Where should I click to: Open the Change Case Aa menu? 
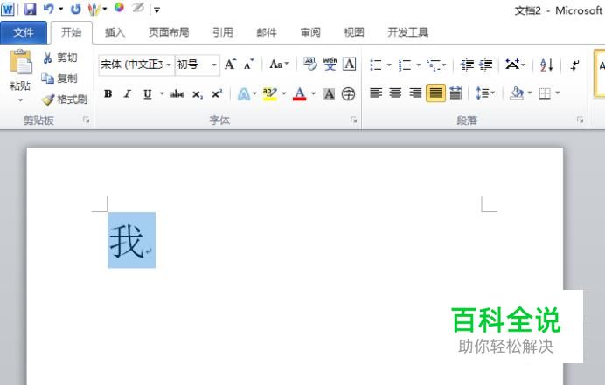tap(279, 65)
